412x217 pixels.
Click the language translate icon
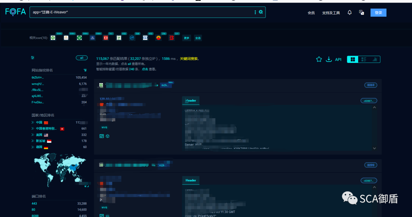[362, 12]
